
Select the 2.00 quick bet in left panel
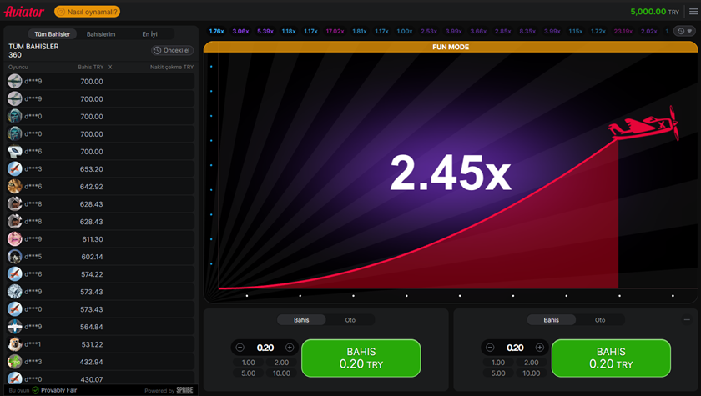coord(282,363)
